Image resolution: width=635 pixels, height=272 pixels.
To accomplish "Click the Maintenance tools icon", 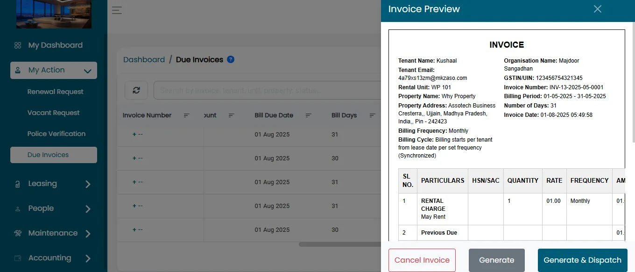I will tap(18, 233).
